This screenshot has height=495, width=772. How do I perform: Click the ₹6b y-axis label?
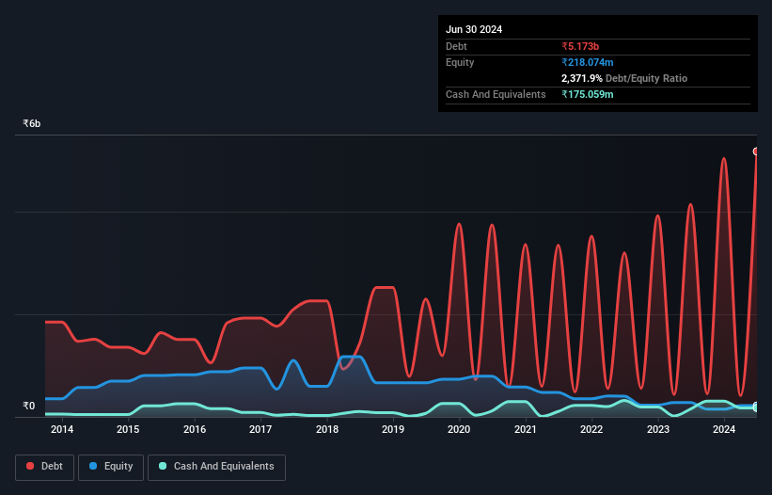(32, 123)
